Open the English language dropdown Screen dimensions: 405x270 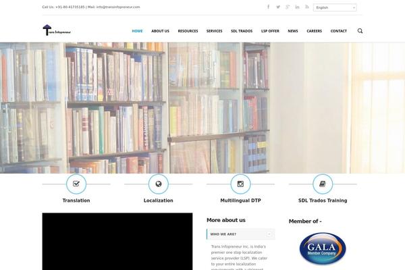tap(335, 7)
